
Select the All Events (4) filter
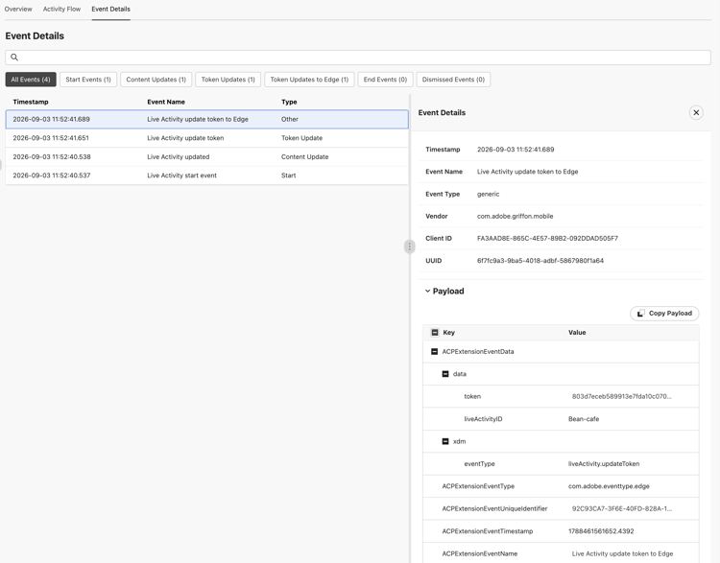pos(31,80)
